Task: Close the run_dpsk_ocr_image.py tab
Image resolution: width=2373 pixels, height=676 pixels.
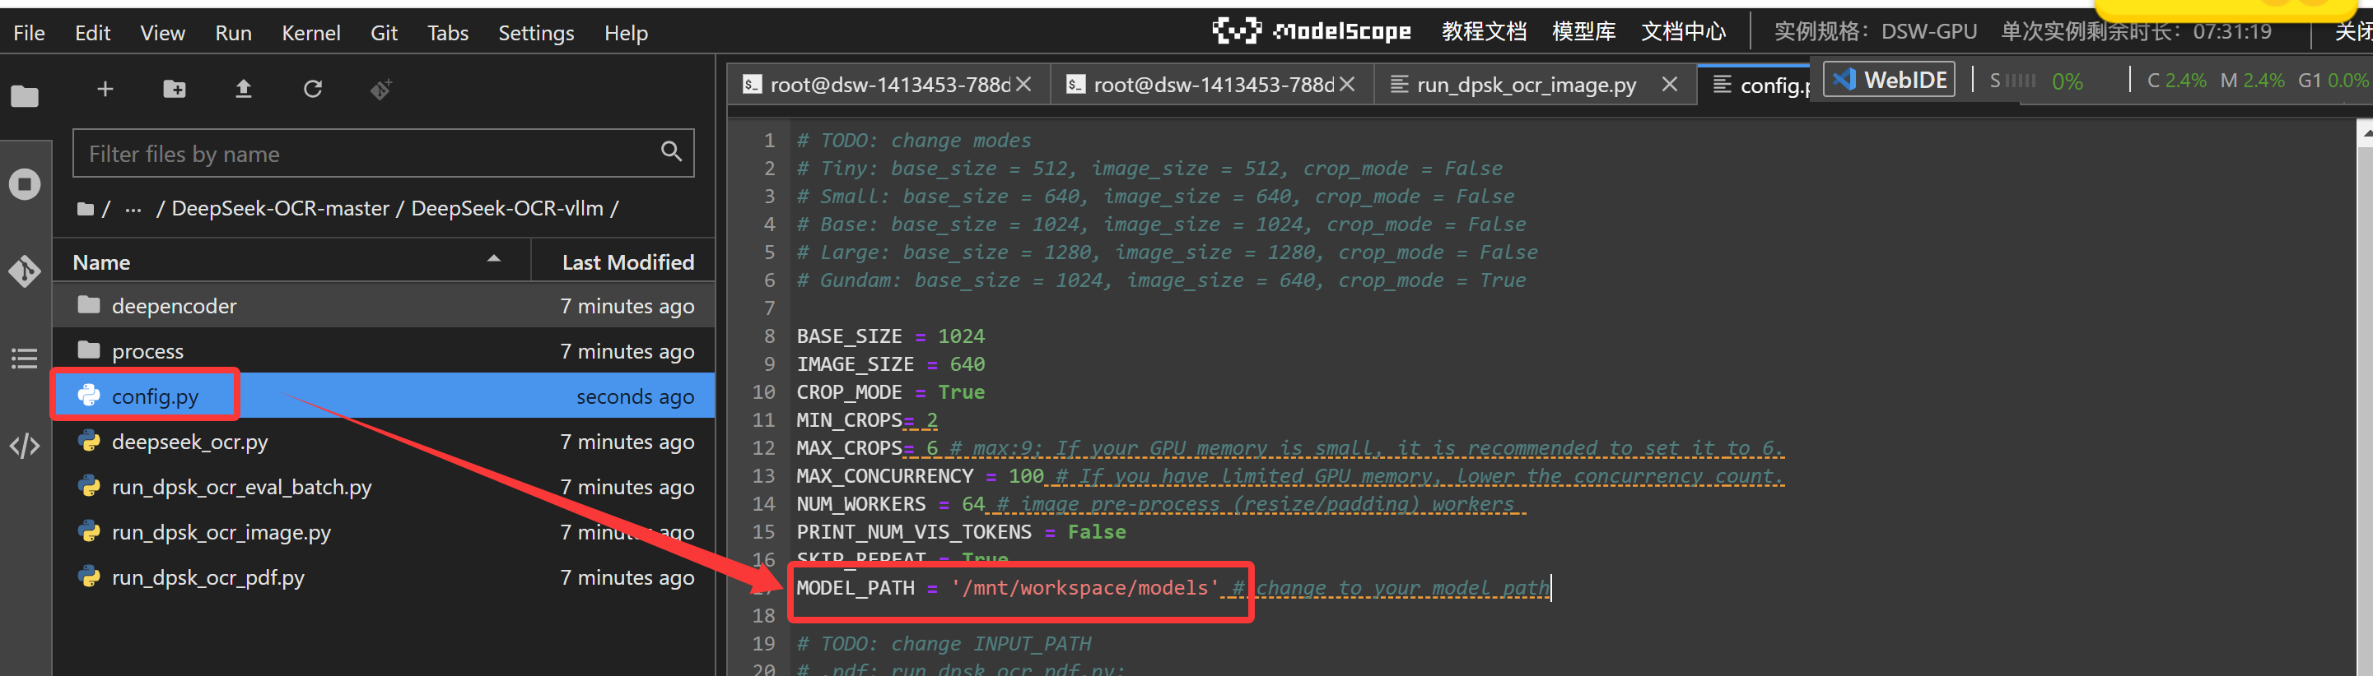Action: click(1669, 85)
